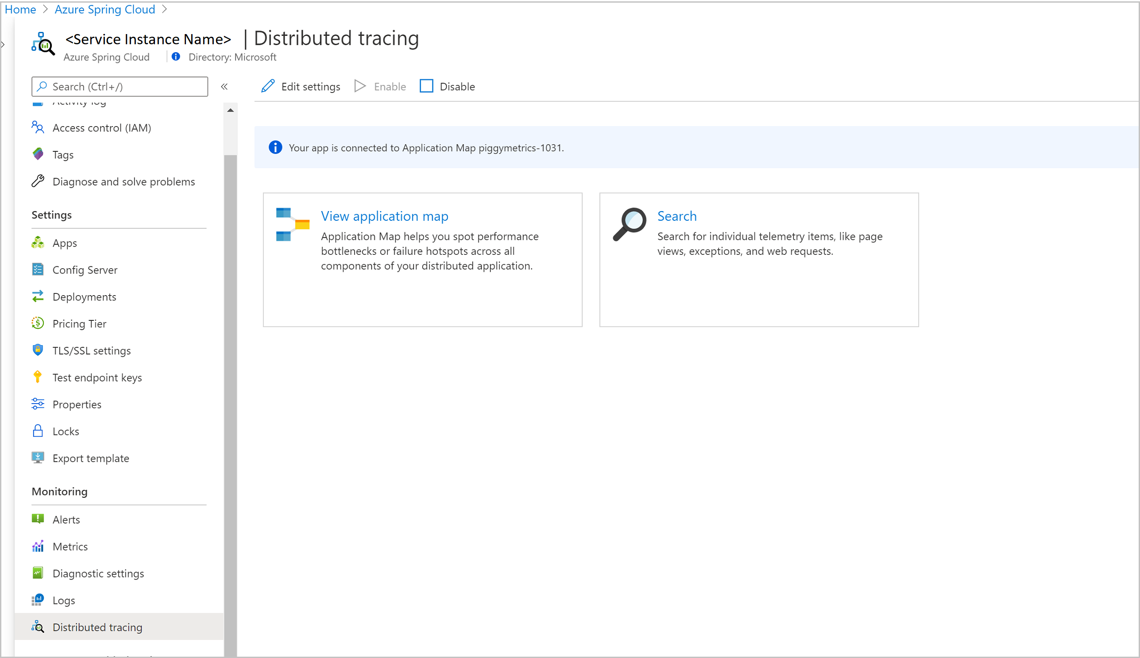
Task: Click the breadcrumb chevron after Home
Action: pyautogui.click(x=45, y=9)
